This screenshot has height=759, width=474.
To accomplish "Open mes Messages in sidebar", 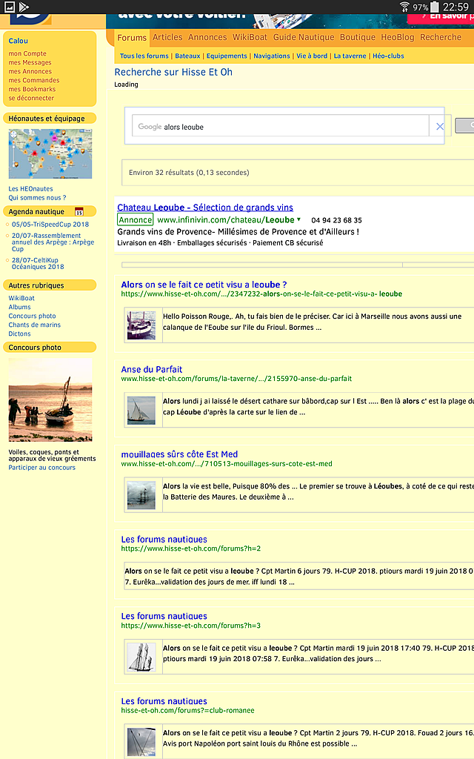I will [x=30, y=62].
